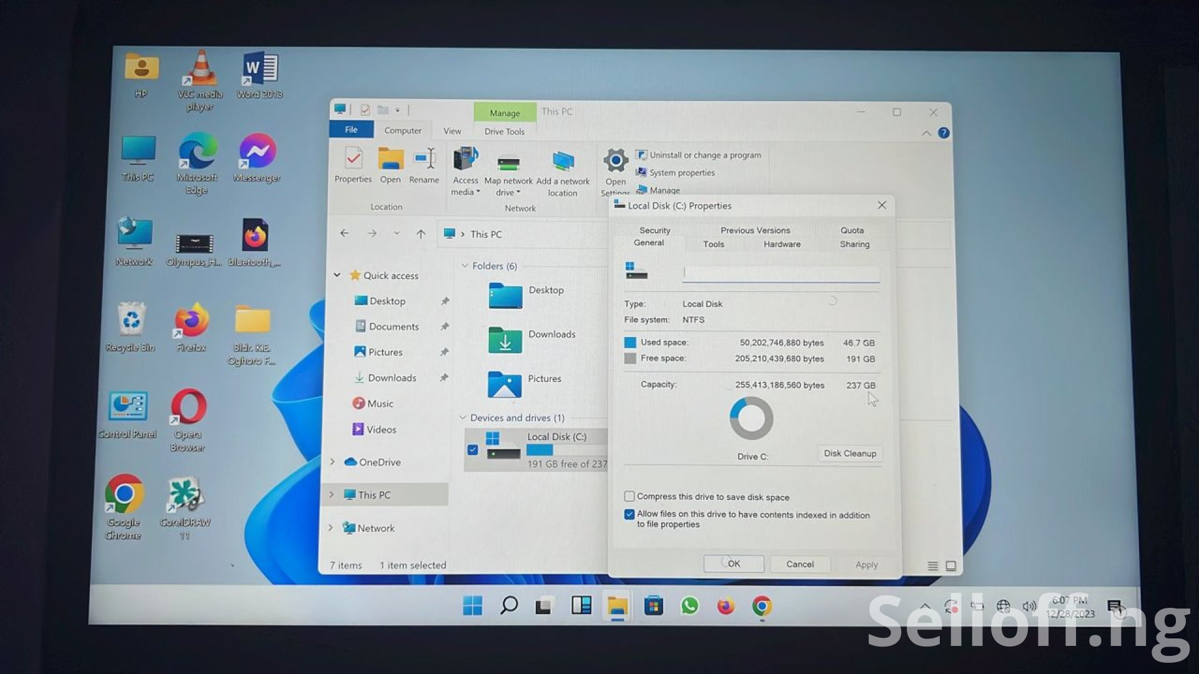Open WhatsApp from the taskbar
The height and width of the screenshot is (674, 1199).
(x=689, y=605)
